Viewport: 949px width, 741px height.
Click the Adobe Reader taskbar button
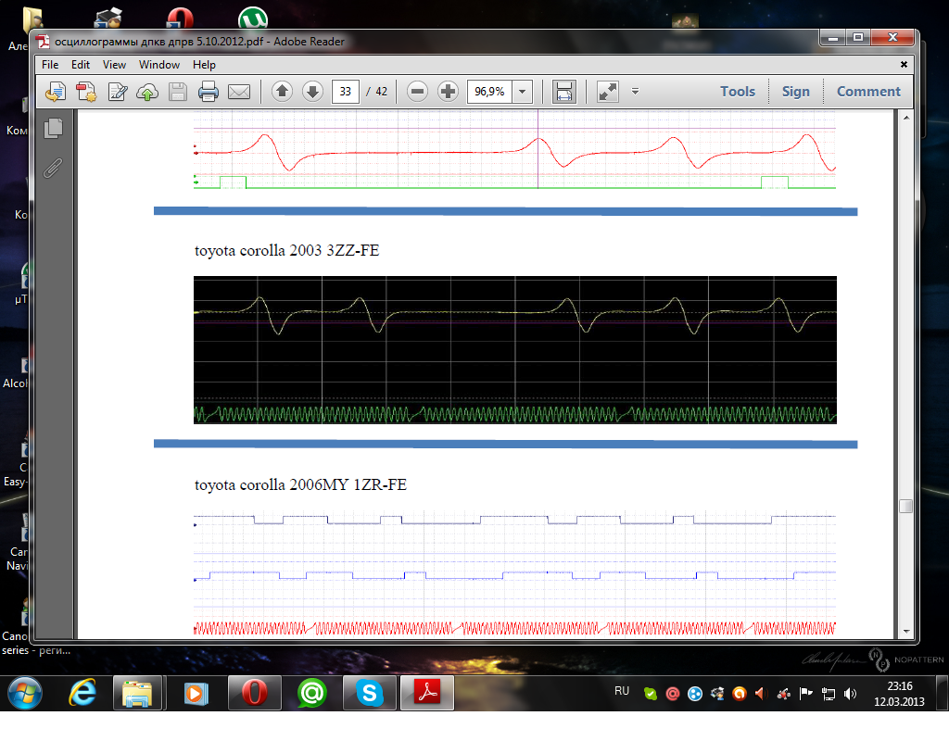click(x=427, y=693)
